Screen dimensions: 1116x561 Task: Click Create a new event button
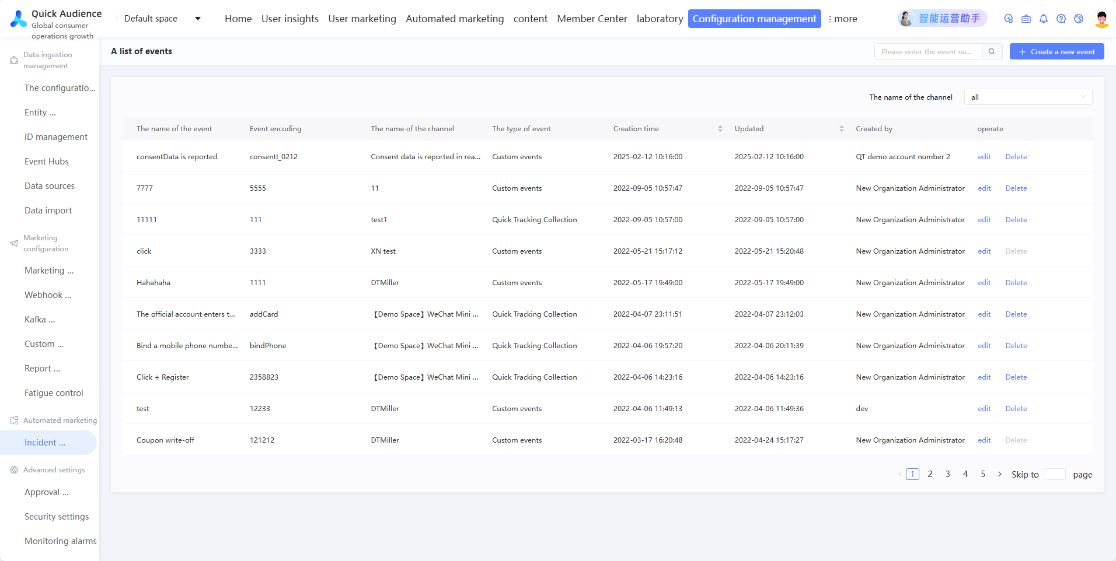[x=1057, y=51]
